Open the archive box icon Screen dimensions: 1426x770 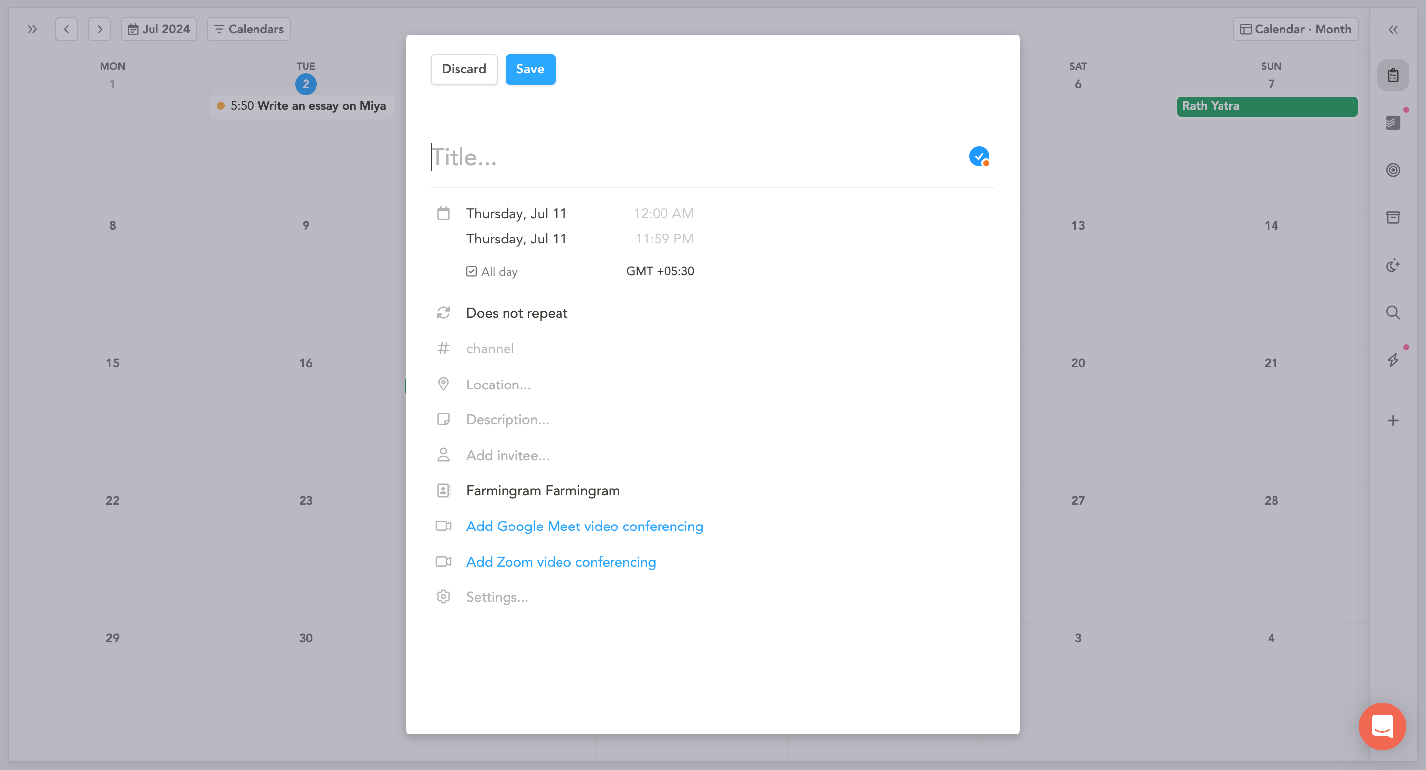coord(1393,217)
